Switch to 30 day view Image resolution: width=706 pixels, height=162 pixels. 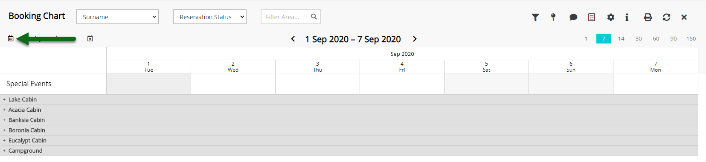tap(639, 38)
